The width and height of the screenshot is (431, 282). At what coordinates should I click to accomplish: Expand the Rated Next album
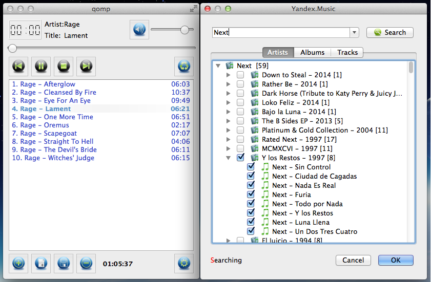tap(228, 140)
